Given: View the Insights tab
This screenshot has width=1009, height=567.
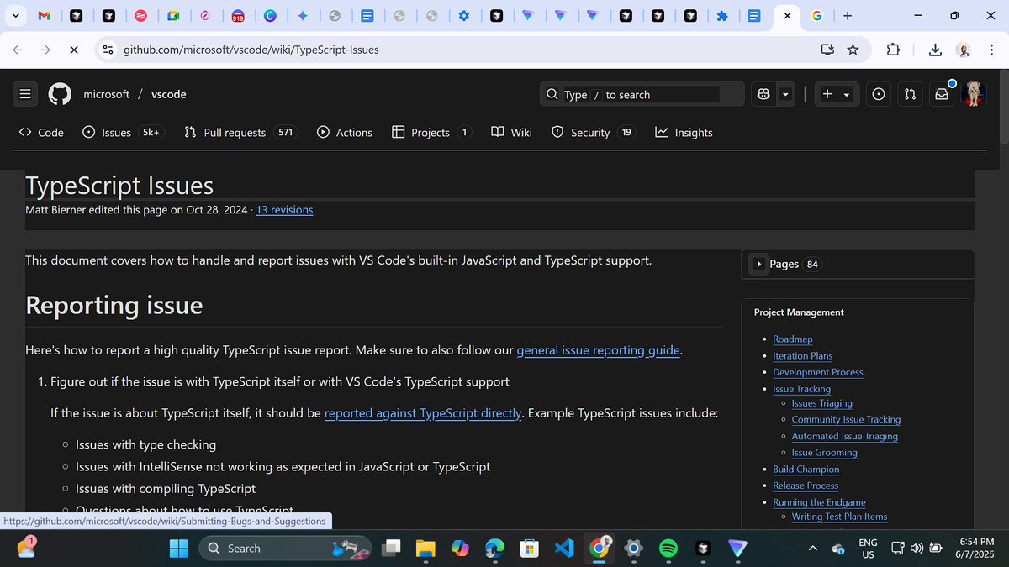Looking at the screenshot, I should 684,132.
